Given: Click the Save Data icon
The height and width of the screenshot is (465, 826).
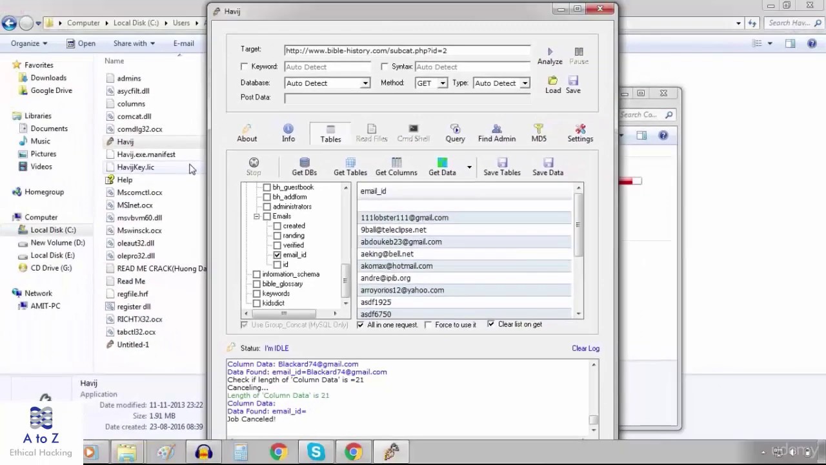Looking at the screenshot, I should [548, 162].
